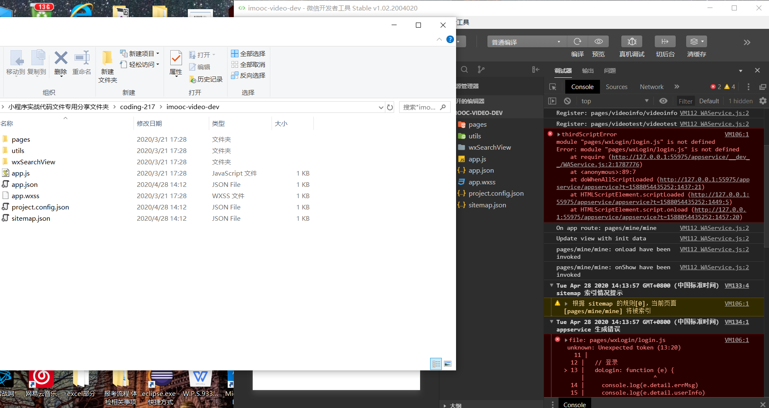Click the Explorer search box
Screen dimensions: 769x408
coord(425,107)
